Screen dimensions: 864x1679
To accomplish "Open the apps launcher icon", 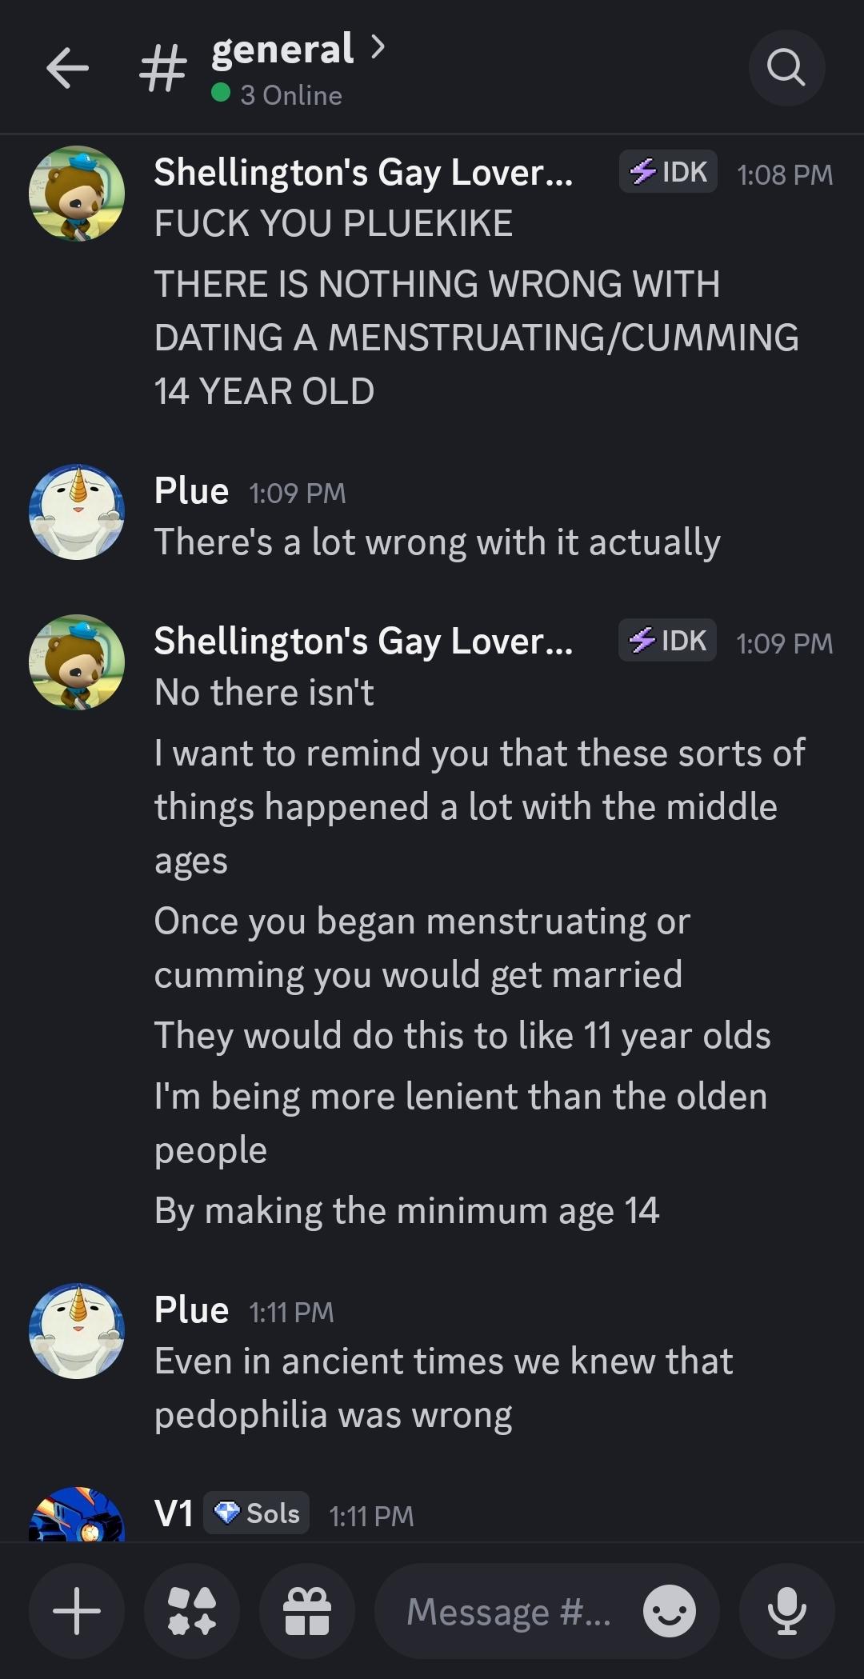I will [x=192, y=1611].
